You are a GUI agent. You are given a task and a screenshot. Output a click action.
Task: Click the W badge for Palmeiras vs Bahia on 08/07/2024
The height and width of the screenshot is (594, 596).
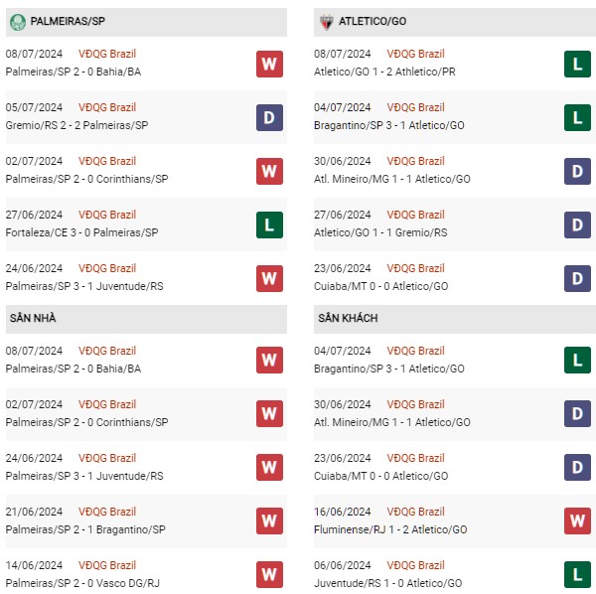(x=269, y=64)
